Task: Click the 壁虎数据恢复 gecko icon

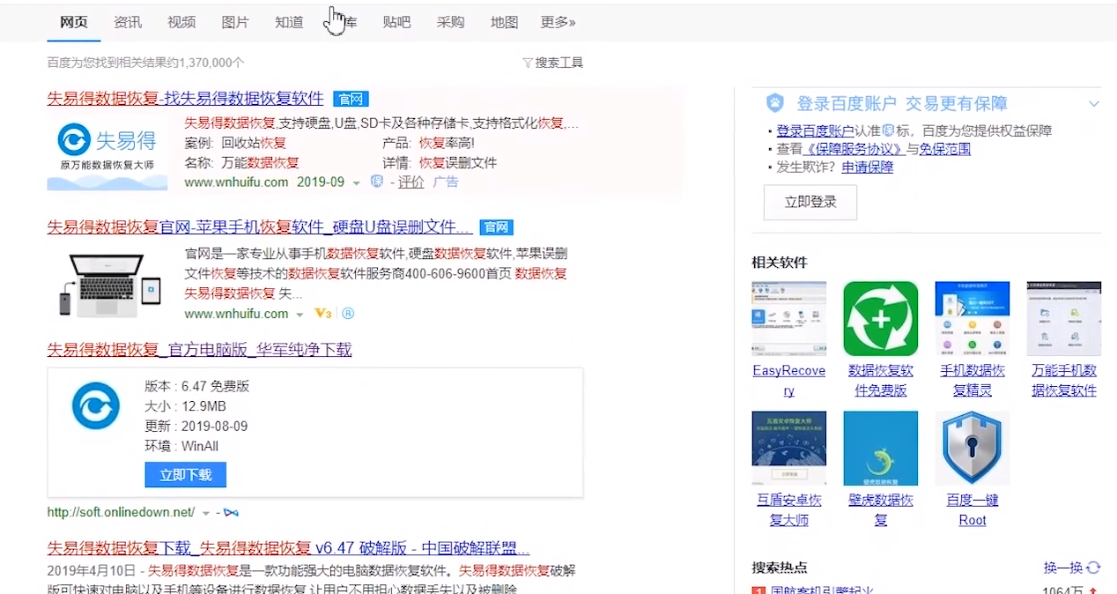Action: pyautogui.click(x=880, y=449)
